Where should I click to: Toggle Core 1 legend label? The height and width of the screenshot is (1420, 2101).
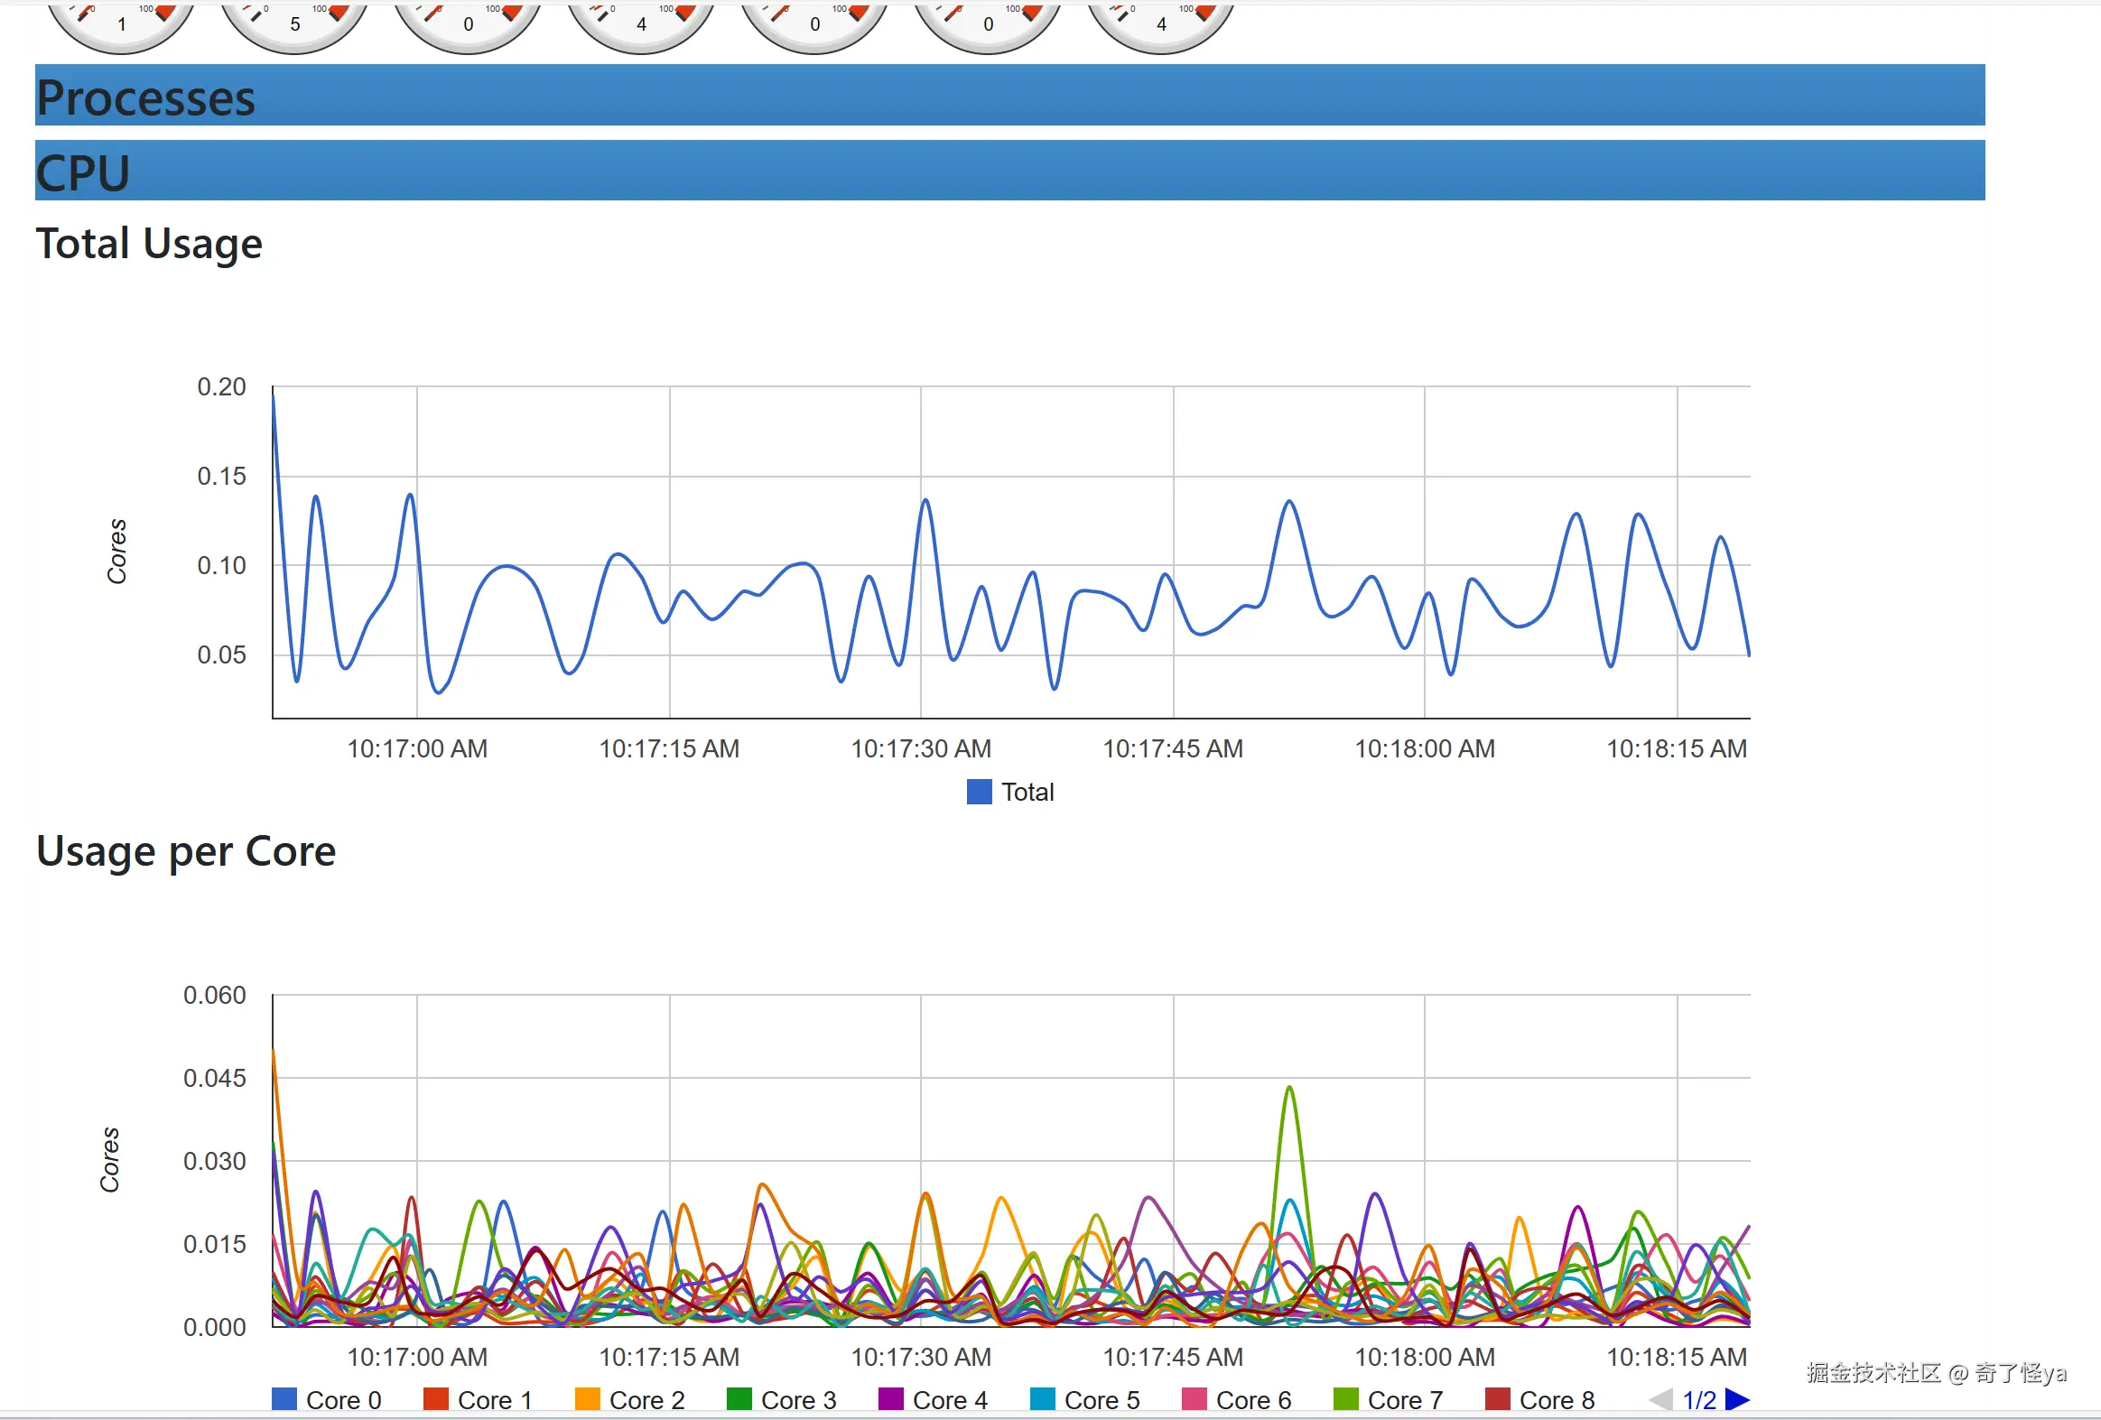(495, 1400)
